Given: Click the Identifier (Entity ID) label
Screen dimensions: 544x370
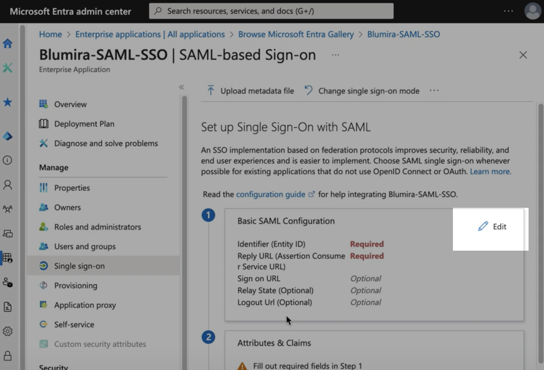Looking at the screenshot, I should 271,244.
